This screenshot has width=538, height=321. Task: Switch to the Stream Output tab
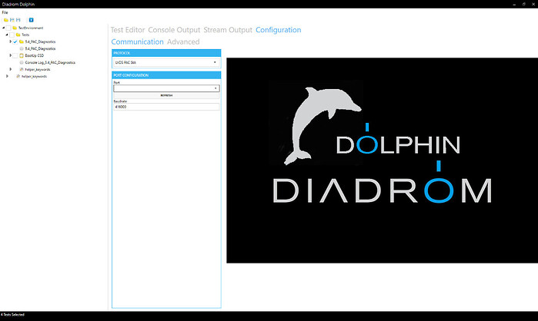(228, 30)
